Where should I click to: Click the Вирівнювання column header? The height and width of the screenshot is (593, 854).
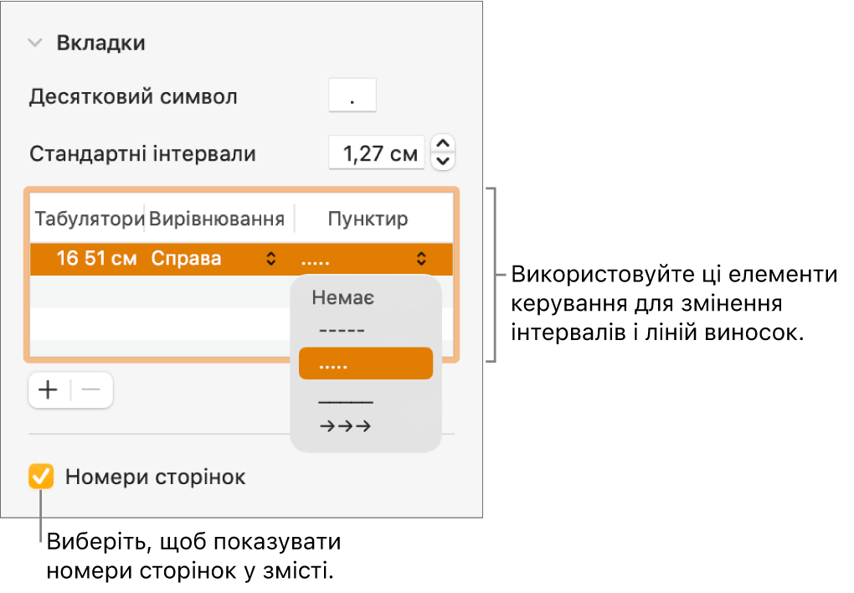click(x=217, y=219)
